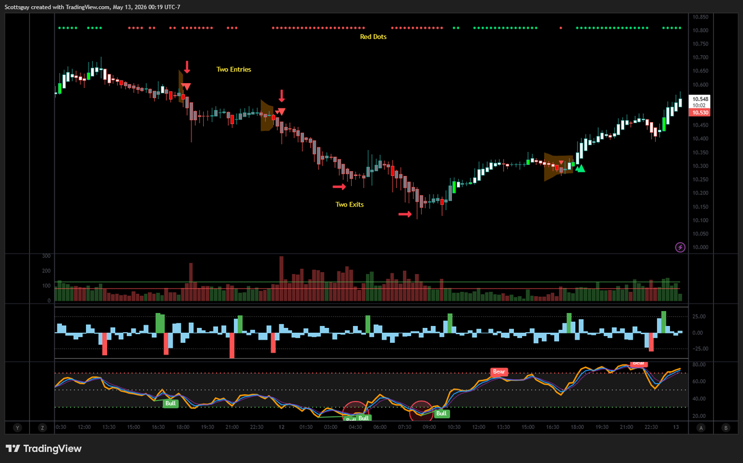The width and height of the screenshot is (743, 463).
Task: Select the "Red Dots" text annotation
Action: (x=373, y=37)
